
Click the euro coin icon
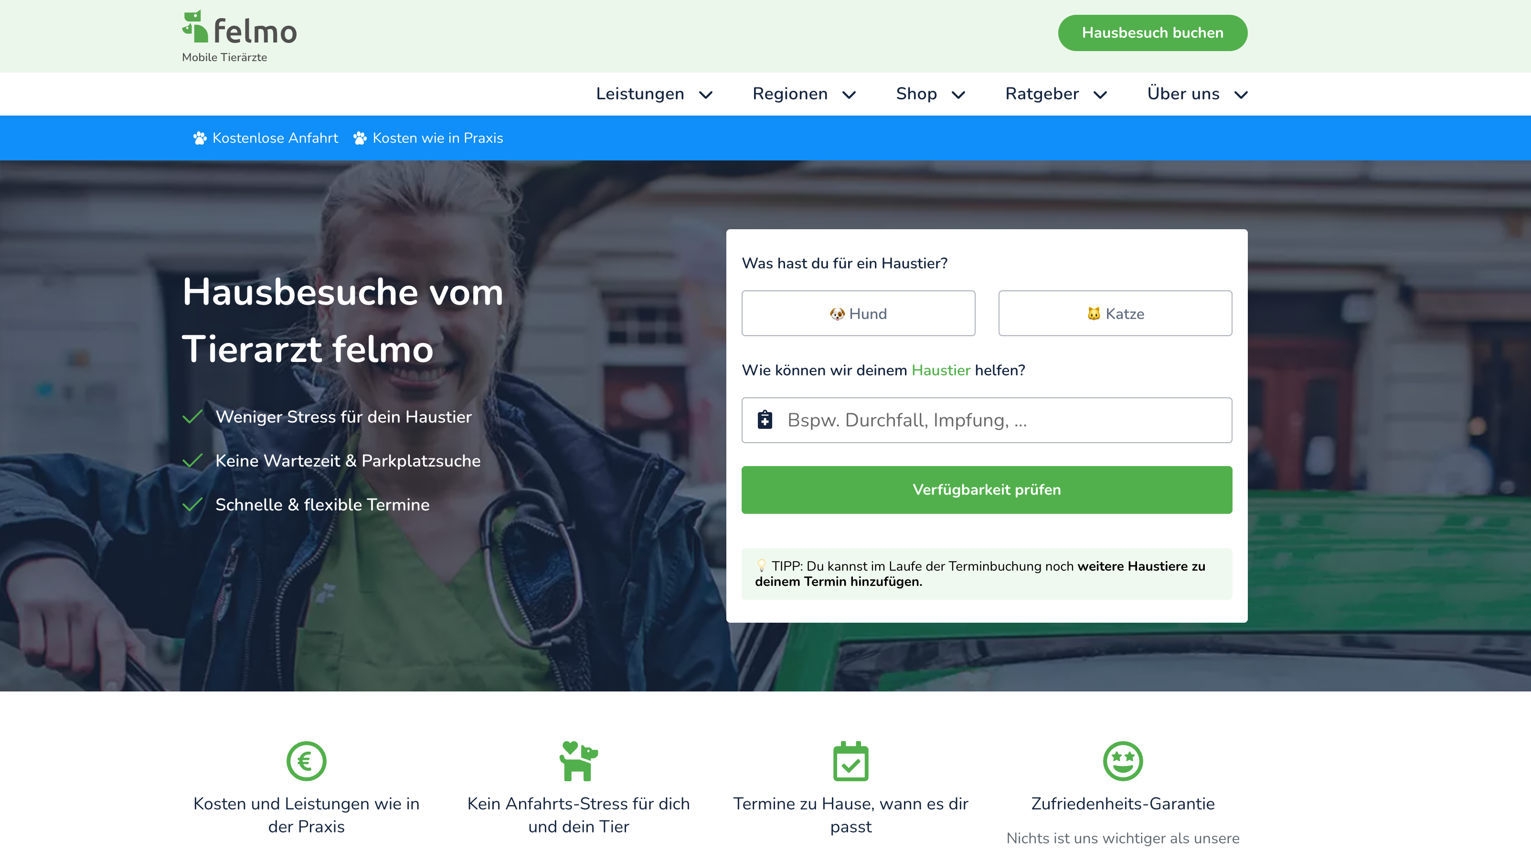point(306,760)
